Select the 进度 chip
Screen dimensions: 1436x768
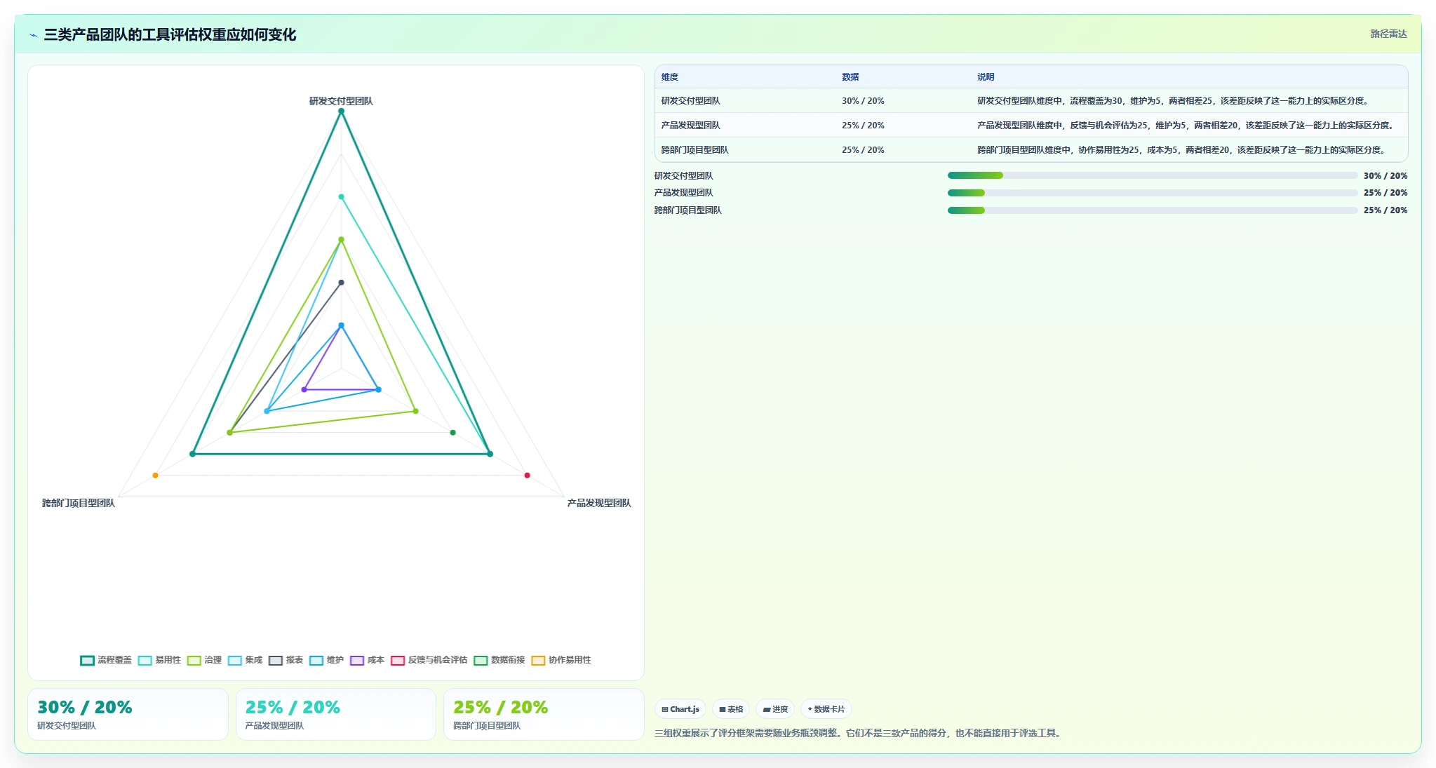tap(775, 709)
